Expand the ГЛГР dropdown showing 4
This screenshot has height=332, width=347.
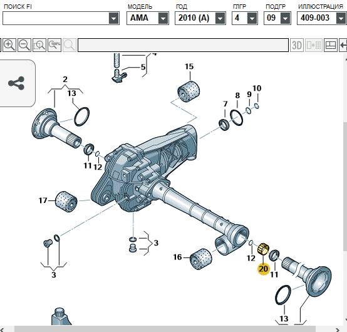(x=252, y=18)
